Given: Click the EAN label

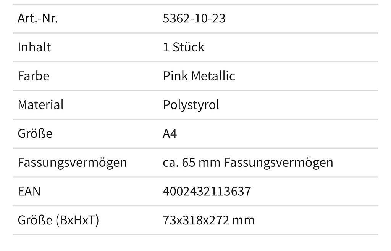Looking at the screenshot, I should [29, 191].
